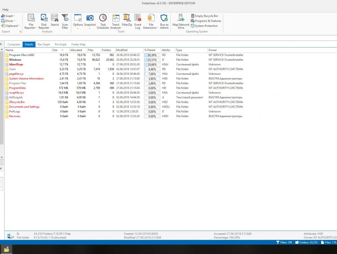Open the Search tool

click(x=55, y=20)
